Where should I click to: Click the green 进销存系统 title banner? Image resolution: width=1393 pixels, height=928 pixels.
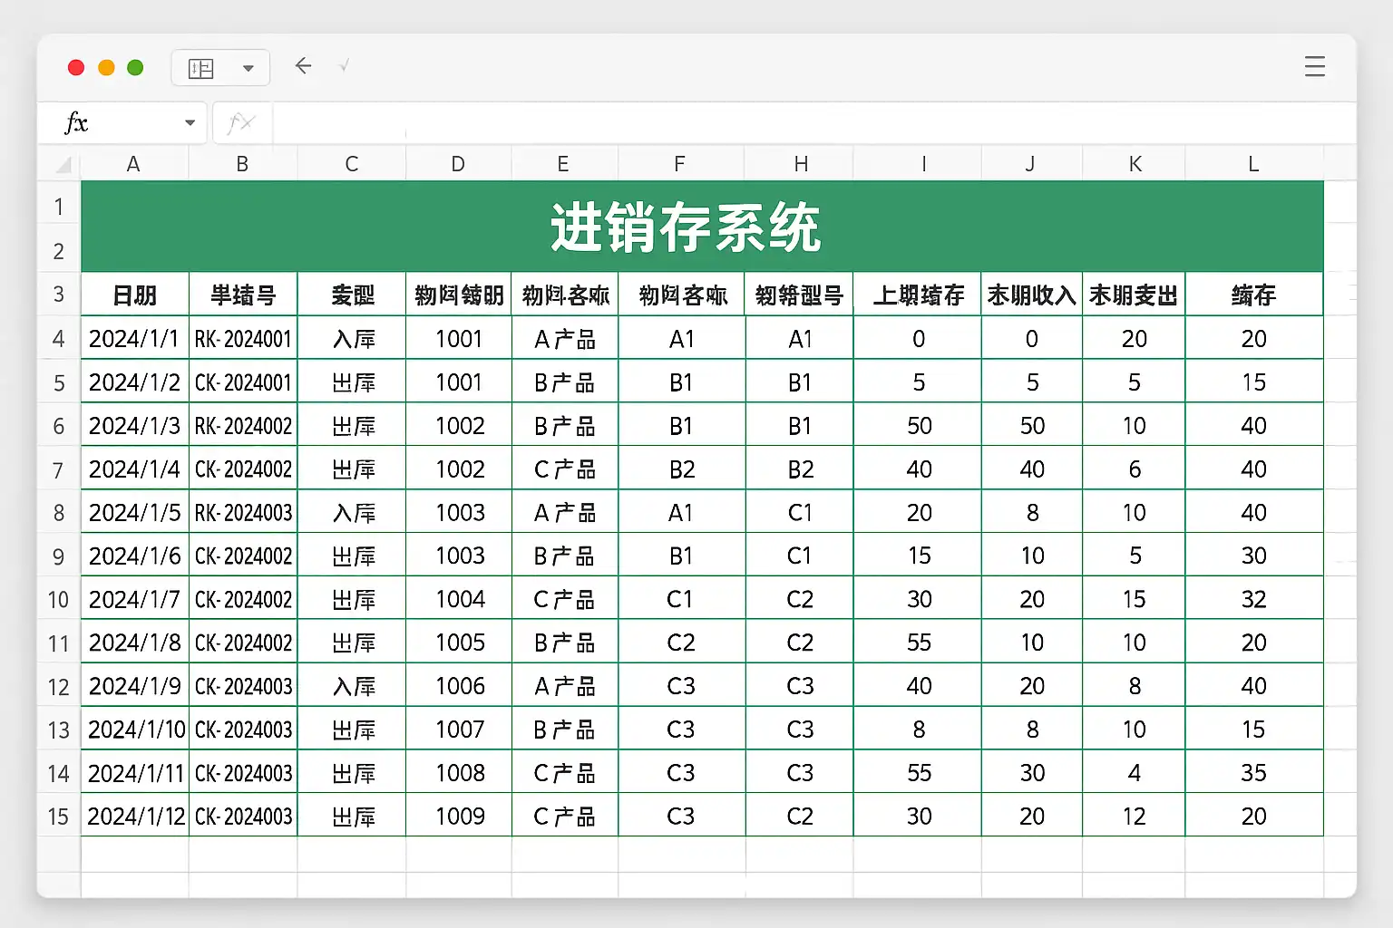click(x=701, y=227)
